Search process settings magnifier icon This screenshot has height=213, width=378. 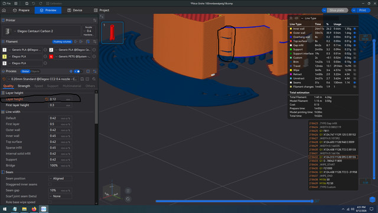coord(94,79)
